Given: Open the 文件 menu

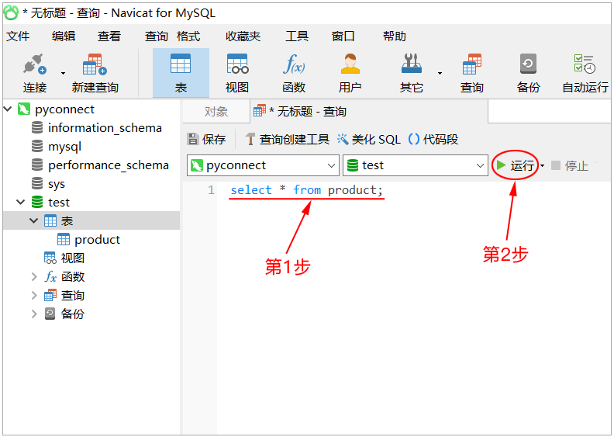Looking at the screenshot, I should point(18,36).
